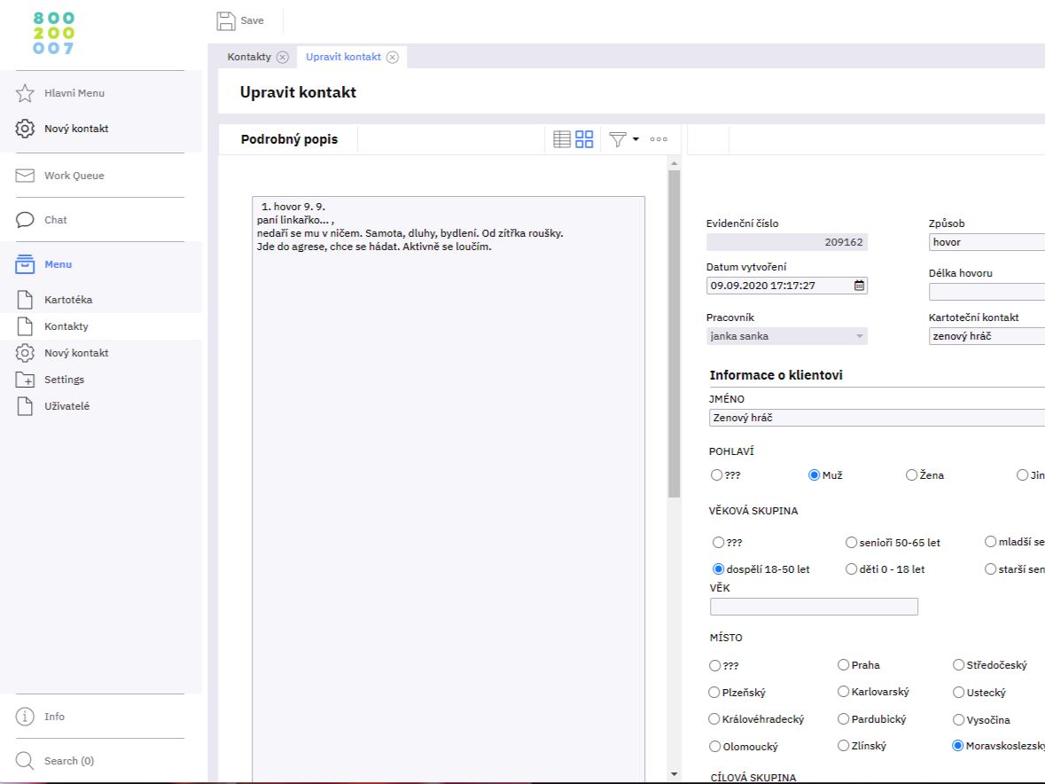Click Search (0) in the sidebar
This screenshot has width=1045, height=784.
(x=69, y=761)
